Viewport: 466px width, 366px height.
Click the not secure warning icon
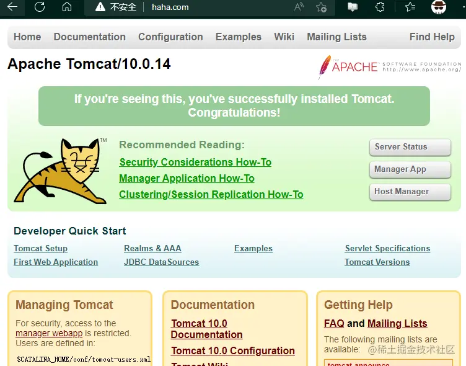coord(100,7)
